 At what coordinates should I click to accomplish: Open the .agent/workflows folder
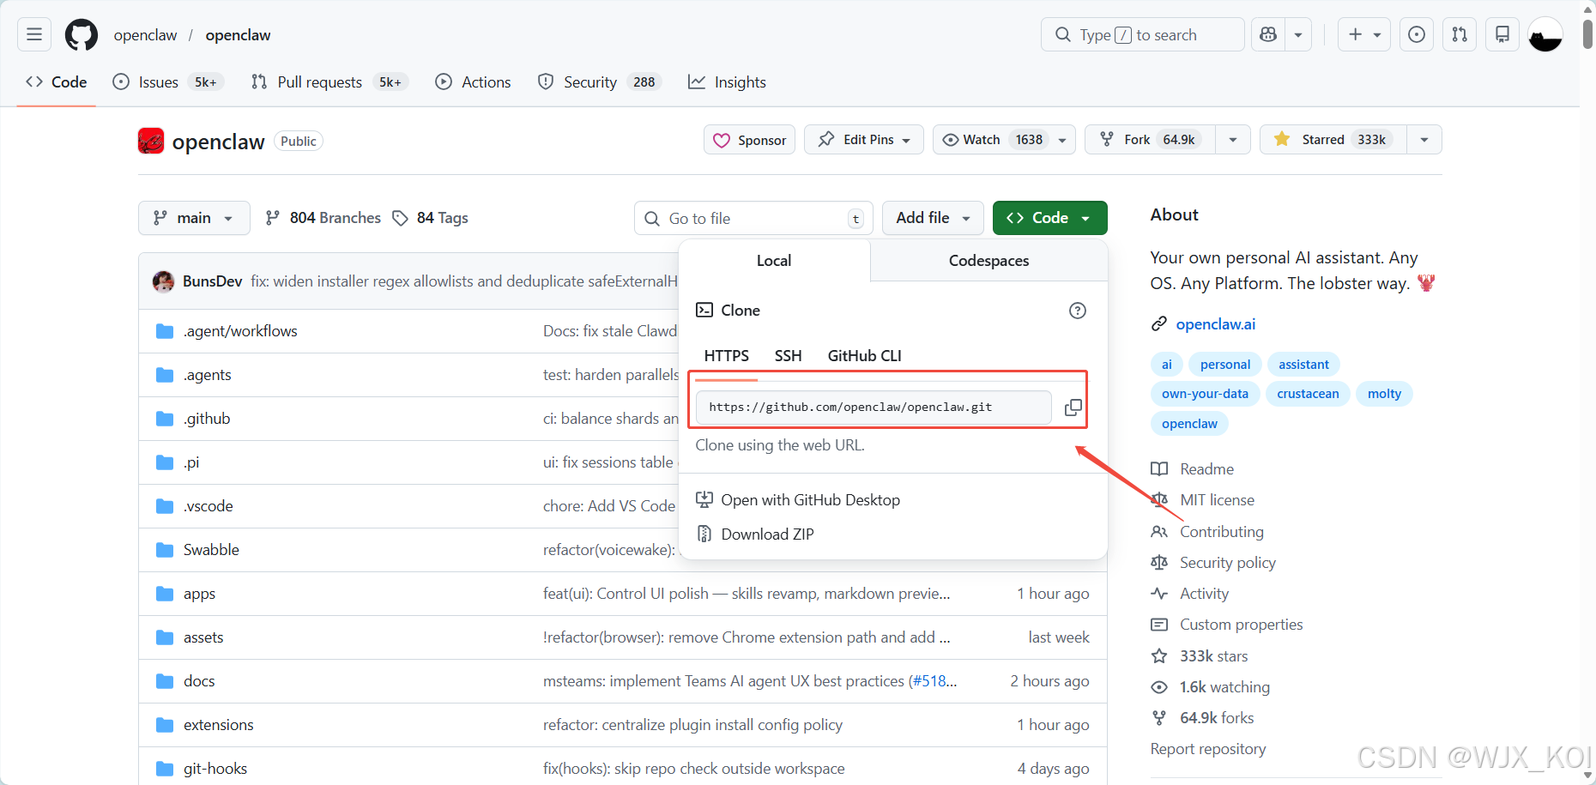point(240,331)
